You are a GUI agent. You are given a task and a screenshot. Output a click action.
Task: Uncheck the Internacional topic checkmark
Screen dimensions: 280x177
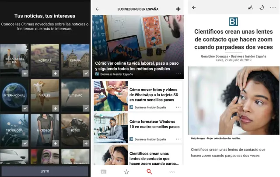pyautogui.click(x=25, y=108)
